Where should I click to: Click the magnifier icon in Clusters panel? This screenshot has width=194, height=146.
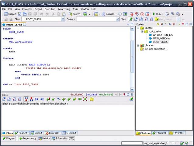[x=179, y=24]
